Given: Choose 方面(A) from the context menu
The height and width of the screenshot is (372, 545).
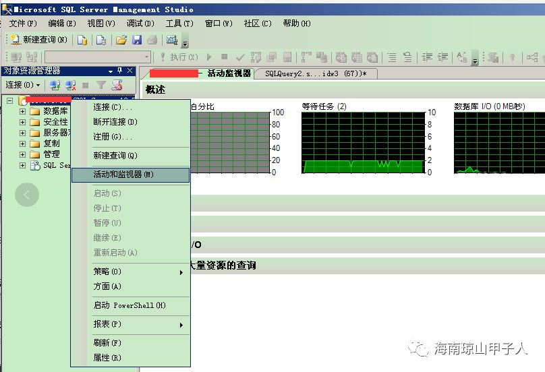Looking at the screenshot, I should [x=131, y=286].
